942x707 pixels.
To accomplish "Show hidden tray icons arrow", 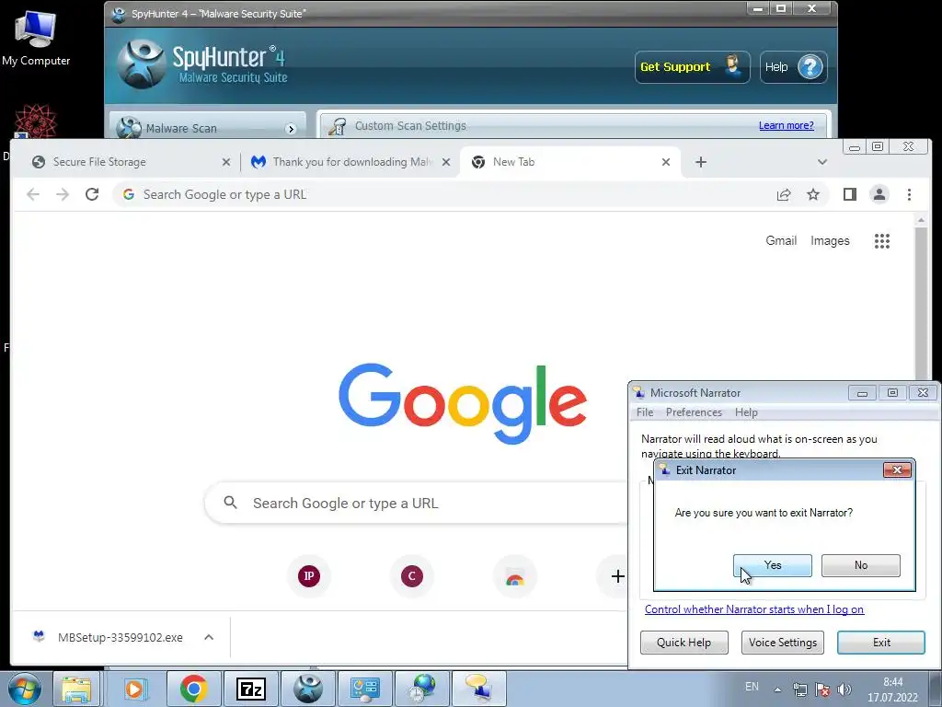I will tap(777, 690).
